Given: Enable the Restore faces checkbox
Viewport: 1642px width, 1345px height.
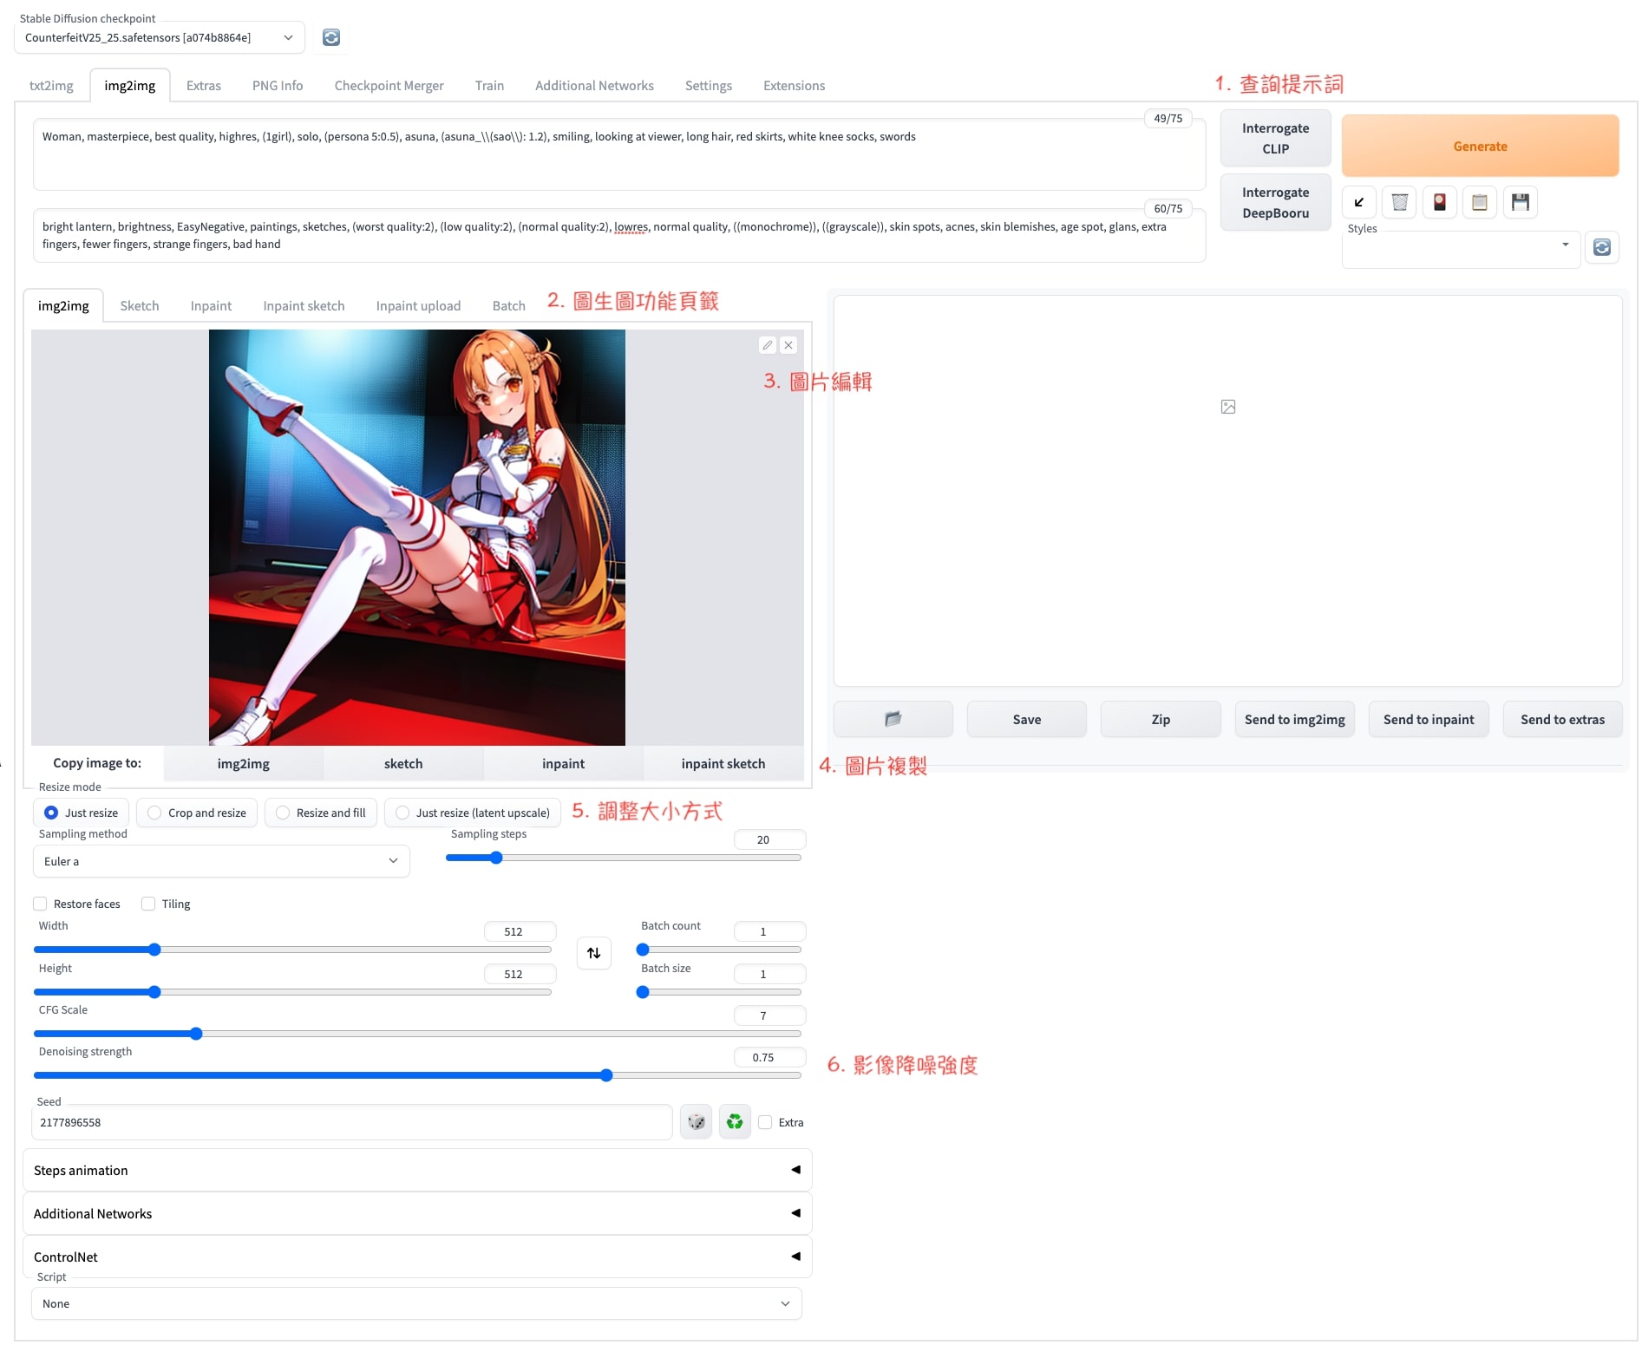Looking at the screenshot, I should point(40,904).
